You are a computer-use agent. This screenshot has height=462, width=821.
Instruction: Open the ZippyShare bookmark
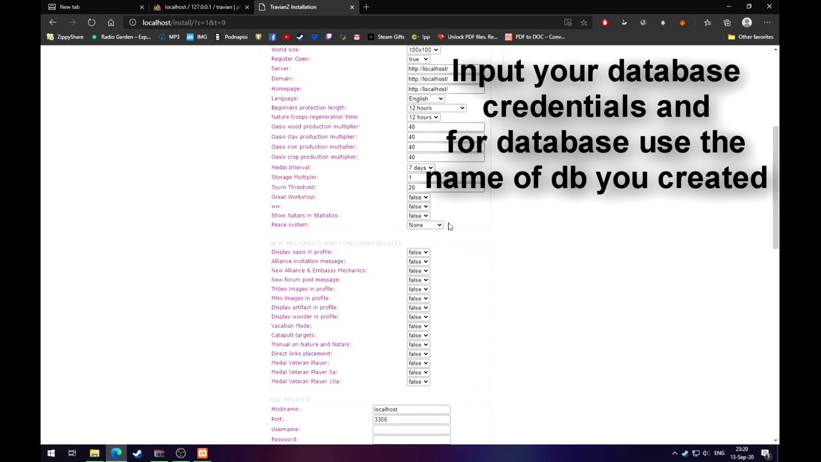click(65, 37)
